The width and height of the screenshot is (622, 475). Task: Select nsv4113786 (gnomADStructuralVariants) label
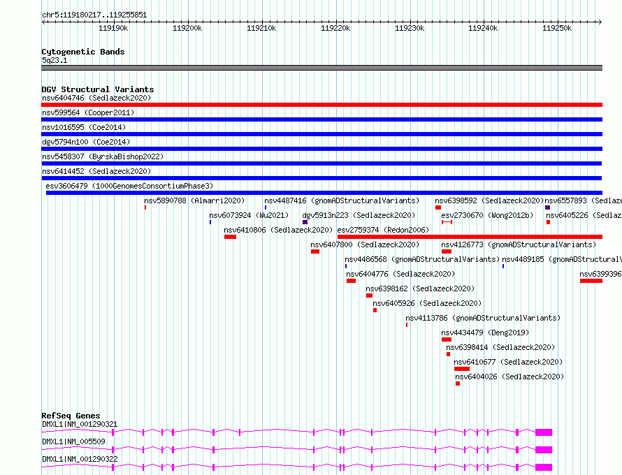(483, 318)
